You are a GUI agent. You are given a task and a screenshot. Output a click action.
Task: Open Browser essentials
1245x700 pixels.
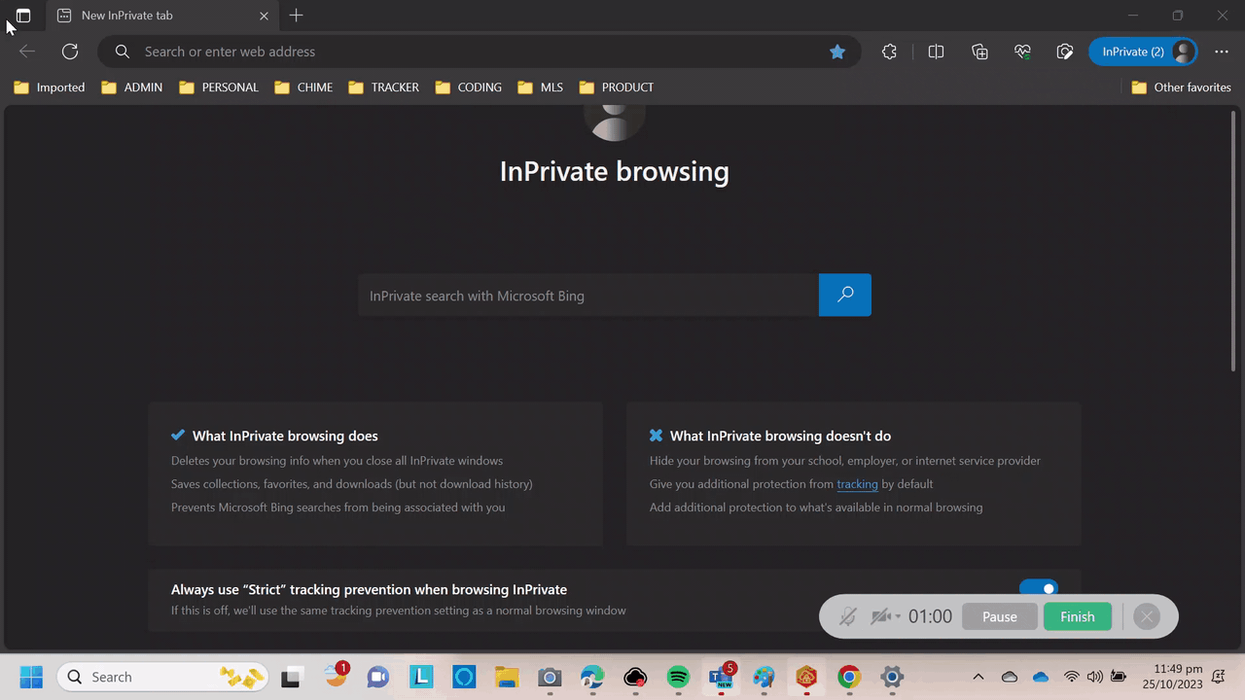click(x=1022, y=52)
